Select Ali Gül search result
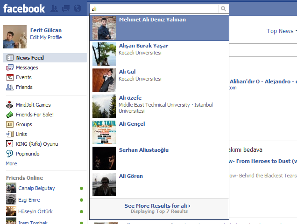 point(159,80)
